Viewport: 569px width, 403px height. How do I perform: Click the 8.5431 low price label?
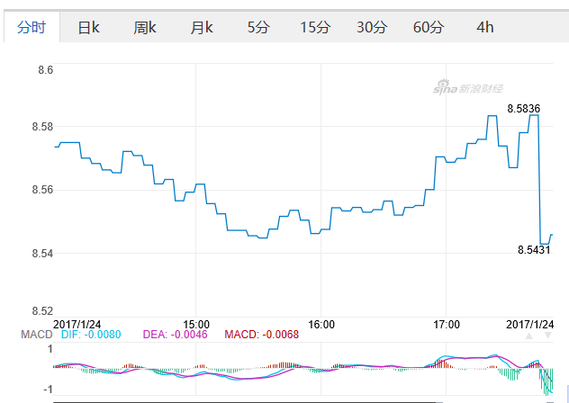pos(534,250)
